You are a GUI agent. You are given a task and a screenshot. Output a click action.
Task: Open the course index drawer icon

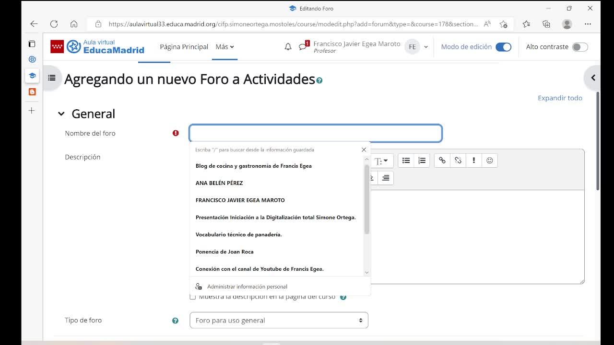[x=52, y=78]
